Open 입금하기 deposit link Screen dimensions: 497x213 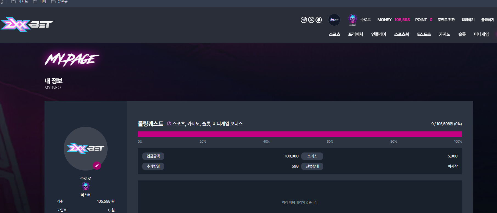(x=468, y=20)
